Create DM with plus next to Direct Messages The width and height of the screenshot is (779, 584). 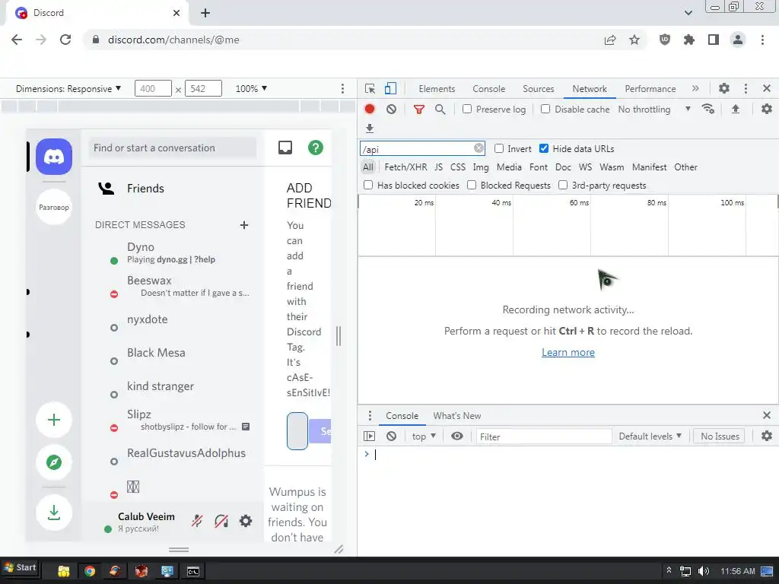point(244,225)
